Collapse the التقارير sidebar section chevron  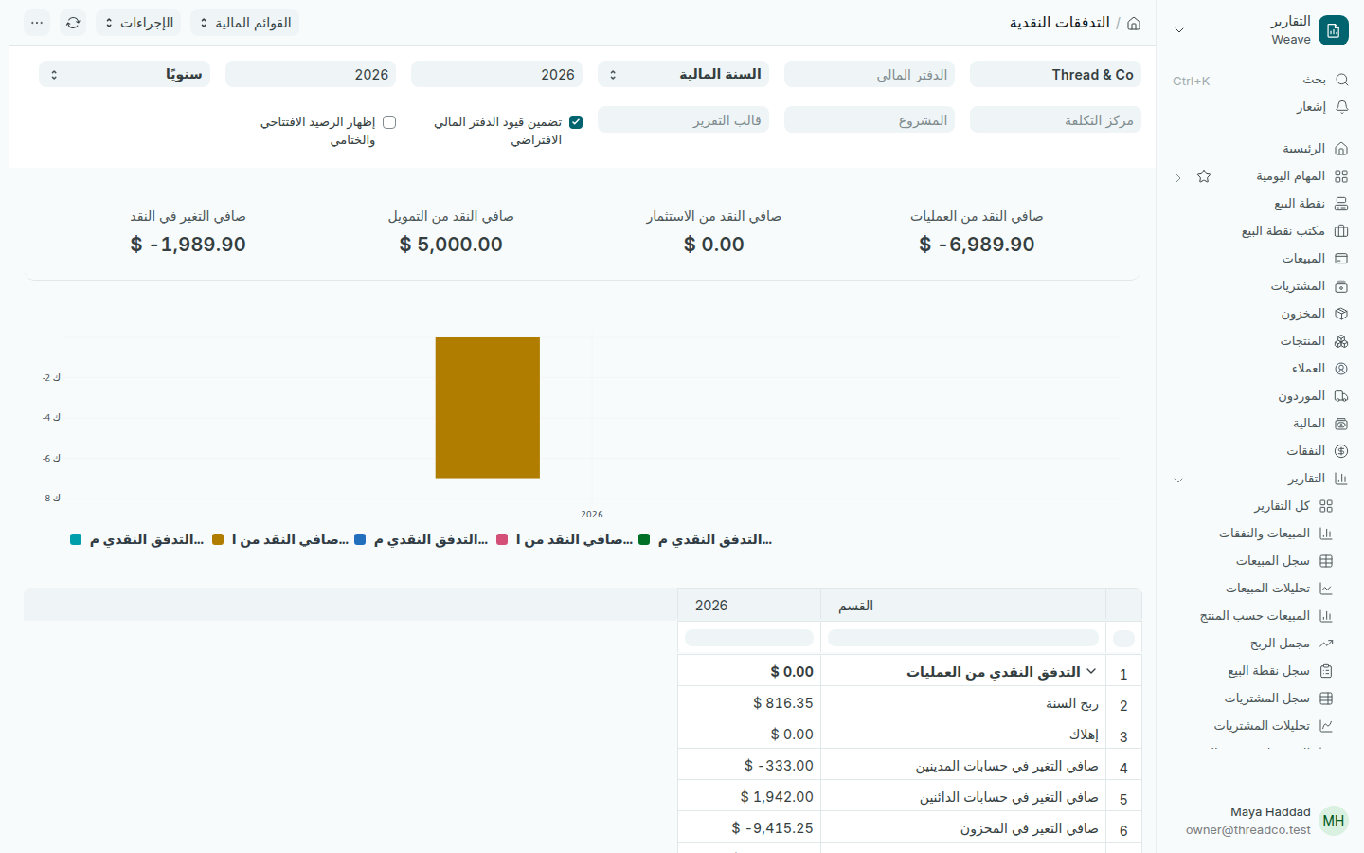1178,480
